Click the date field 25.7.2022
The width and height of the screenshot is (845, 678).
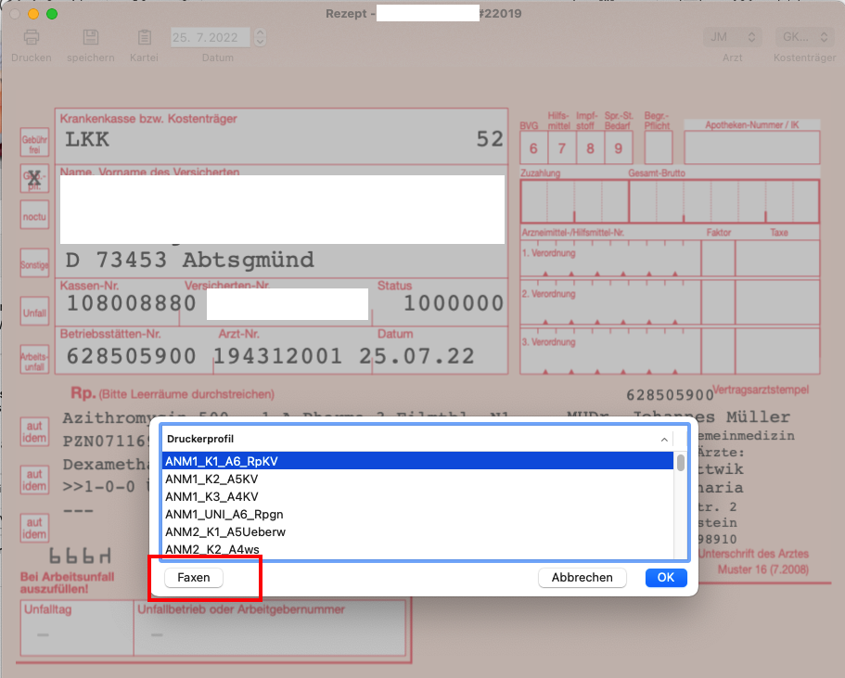211,37
